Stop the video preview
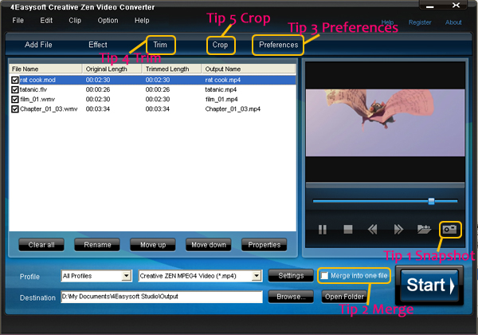This screenshot has width=478, height=335. click(348, 229)
